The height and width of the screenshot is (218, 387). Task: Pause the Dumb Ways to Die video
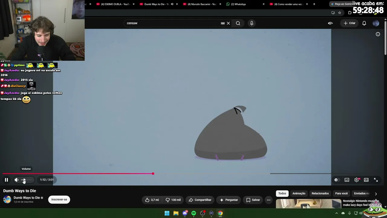coord(6,180)
